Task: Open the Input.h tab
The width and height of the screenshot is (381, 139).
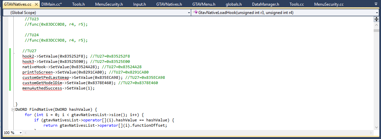Action: (140, 4)
